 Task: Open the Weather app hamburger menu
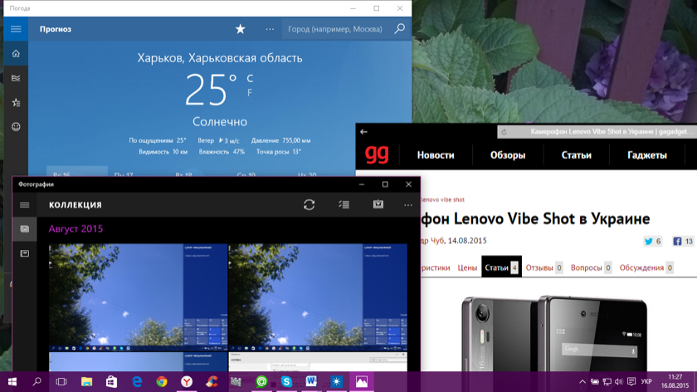(16, 29)
